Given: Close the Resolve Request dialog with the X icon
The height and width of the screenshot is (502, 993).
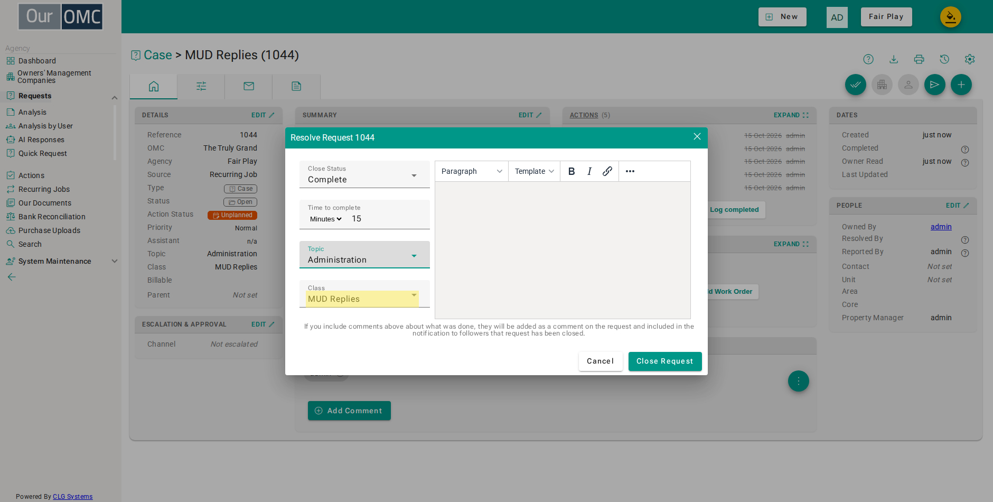Looking at the screenshot, I should click(x=697, y=136).
